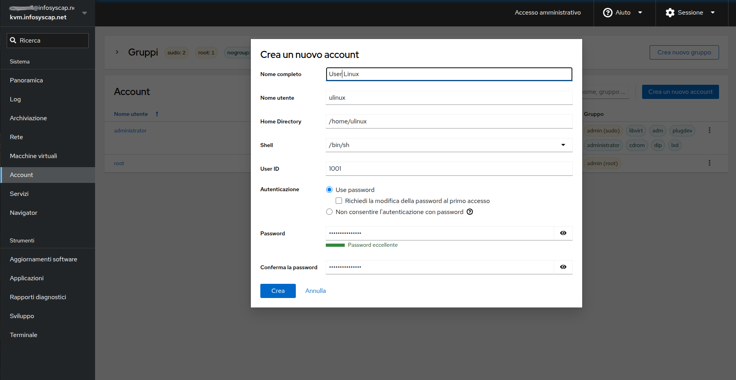Select Non consentire l'autenticazione con password option
This screenshot has width=736, height=380.
coord(329,212)
